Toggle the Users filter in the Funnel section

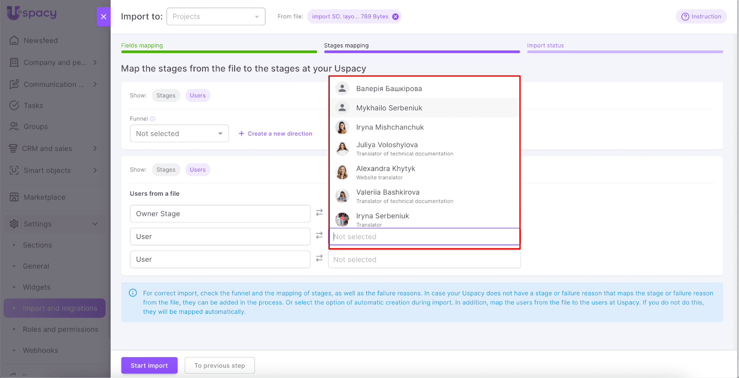(197, 95)
